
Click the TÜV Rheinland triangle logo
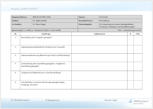[x=131, y=101]
